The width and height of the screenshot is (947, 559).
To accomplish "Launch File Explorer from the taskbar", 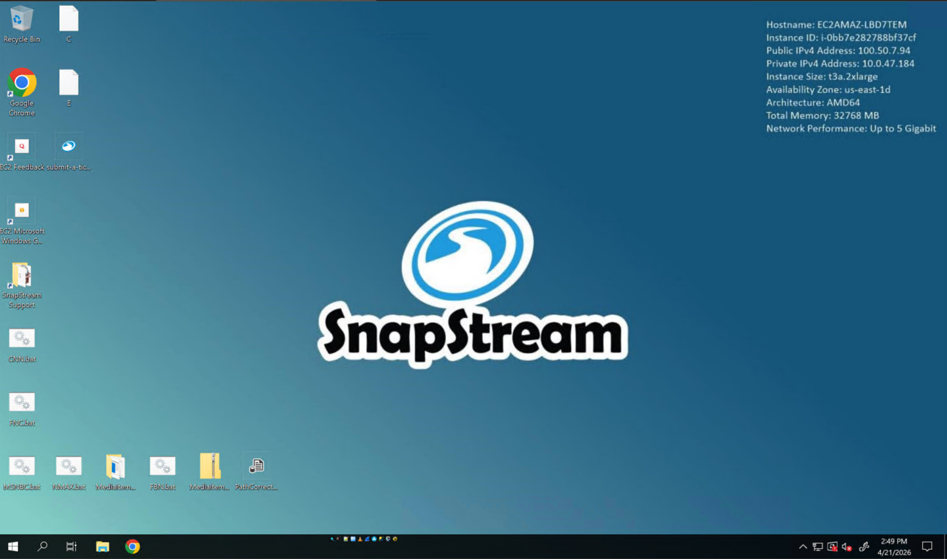I will [x=102, y=546].
